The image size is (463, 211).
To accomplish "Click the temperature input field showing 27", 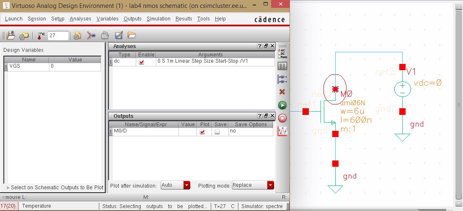I will (58, 36).
